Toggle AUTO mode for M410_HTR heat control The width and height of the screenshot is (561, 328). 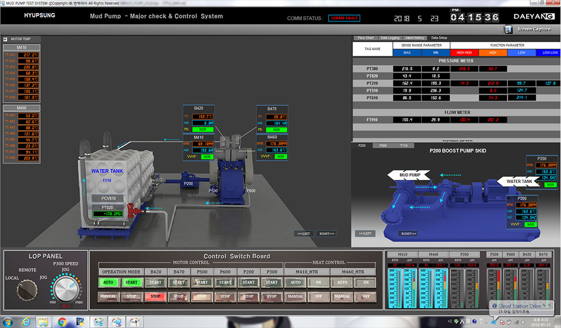[x=296, y=283]
